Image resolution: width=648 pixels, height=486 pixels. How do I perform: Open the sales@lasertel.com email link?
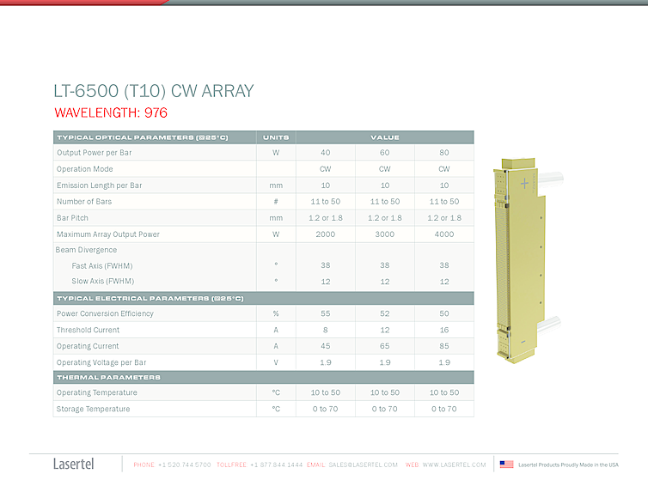[363, 465]
